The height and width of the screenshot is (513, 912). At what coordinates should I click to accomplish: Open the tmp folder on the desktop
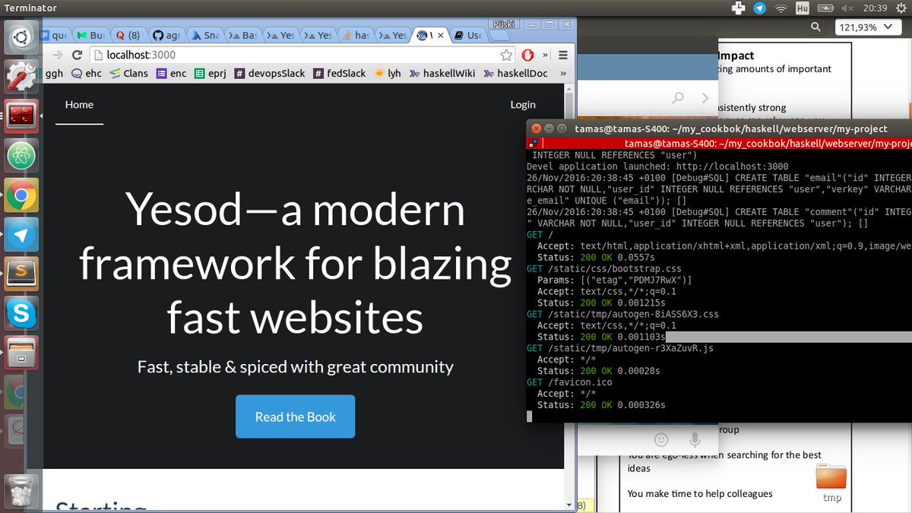[x=831, y=483]
